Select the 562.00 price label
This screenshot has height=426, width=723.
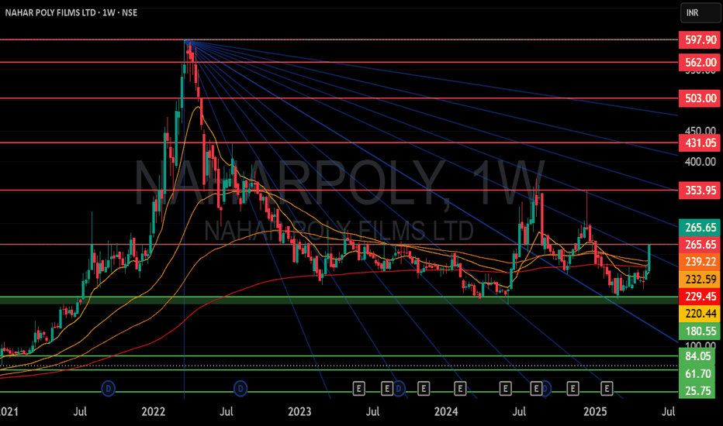click(x=700, y=62)
